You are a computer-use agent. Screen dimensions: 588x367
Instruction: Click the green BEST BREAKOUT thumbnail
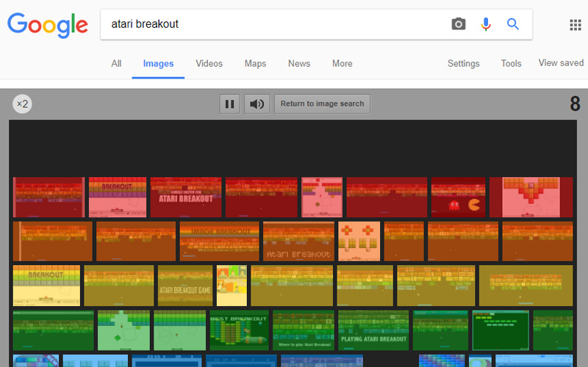(240, 330)
